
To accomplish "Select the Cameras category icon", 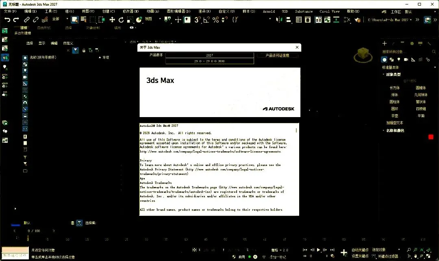I will pyautogui.click(x=406, y=59).
